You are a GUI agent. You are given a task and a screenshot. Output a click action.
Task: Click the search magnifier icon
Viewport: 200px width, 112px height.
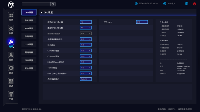pos(53,4)
